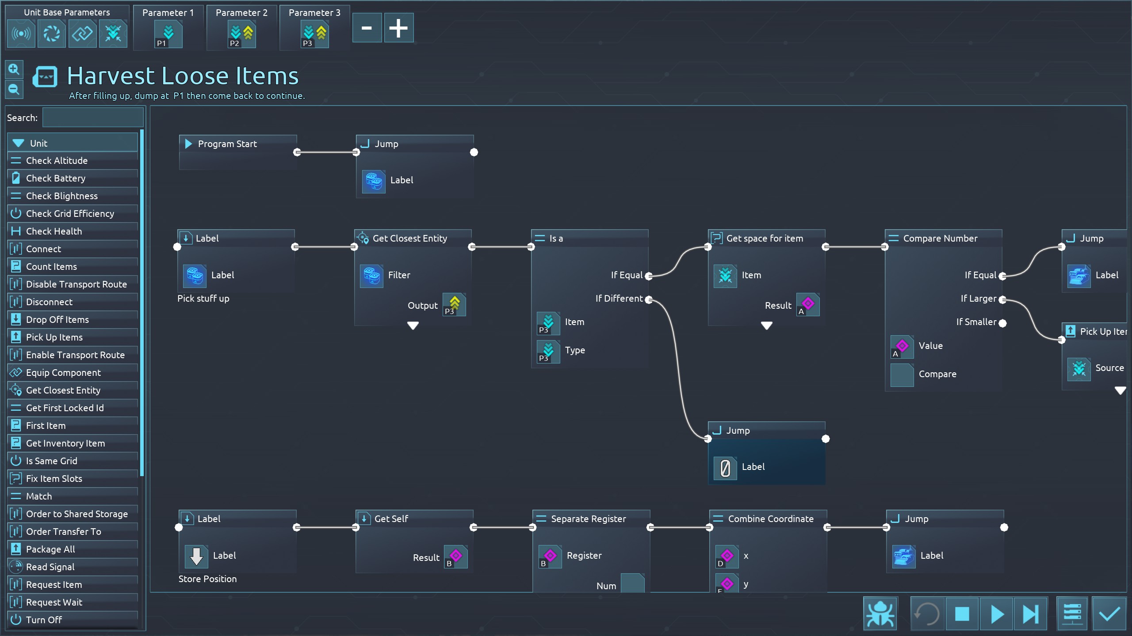The image size is (1132, 636).
Task: Click the zoom in magnifier icon
Action: click(14, 69)
